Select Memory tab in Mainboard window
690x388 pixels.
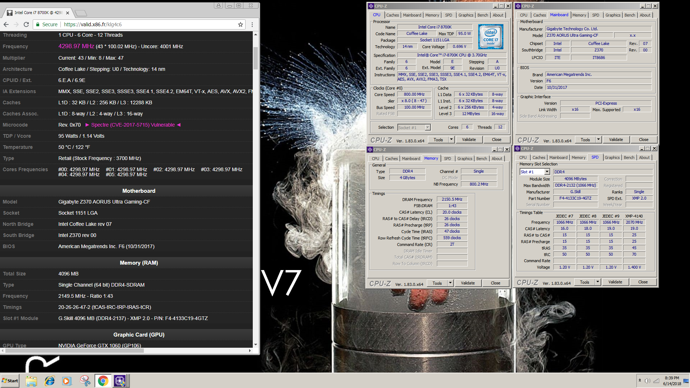coord(579,15)
